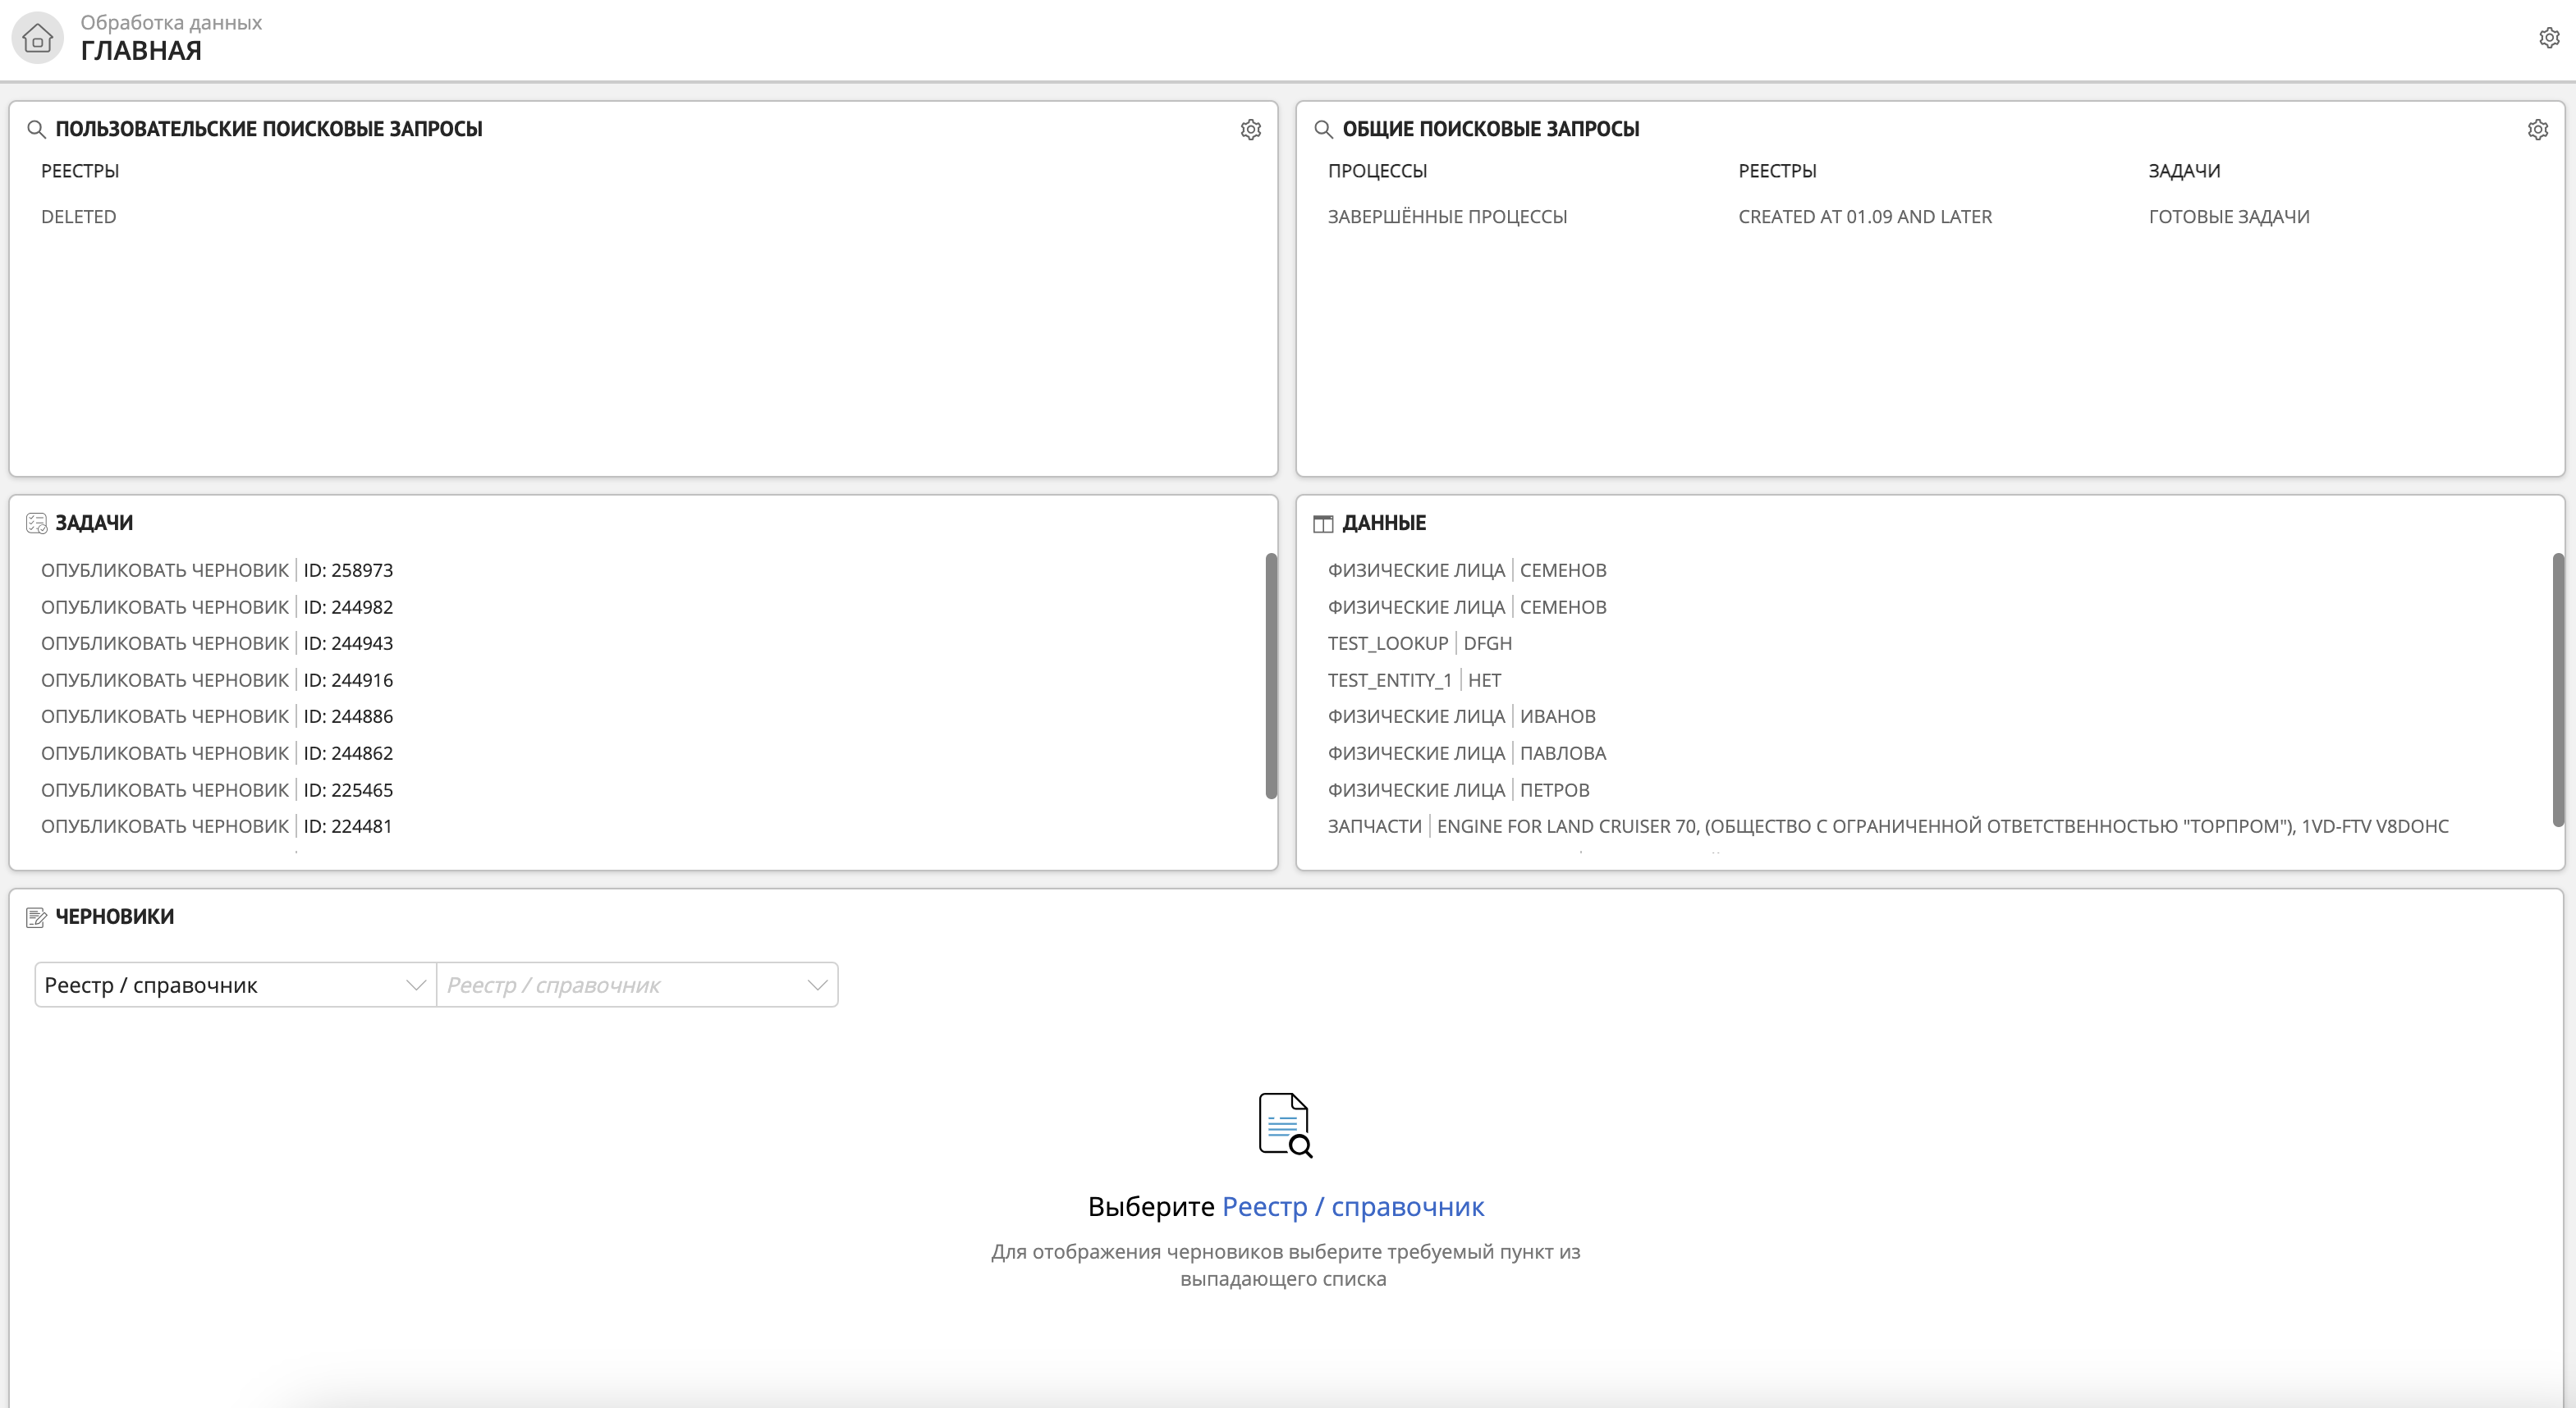Open page settings gear at top right
Viewport: 2576px width, 1408px height.
pos(2549,38)
